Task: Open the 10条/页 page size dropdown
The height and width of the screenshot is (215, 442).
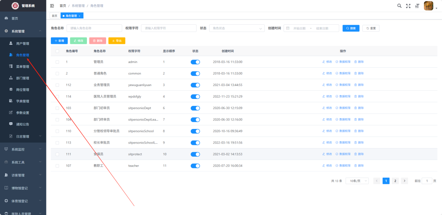Action: pos(358,181)
